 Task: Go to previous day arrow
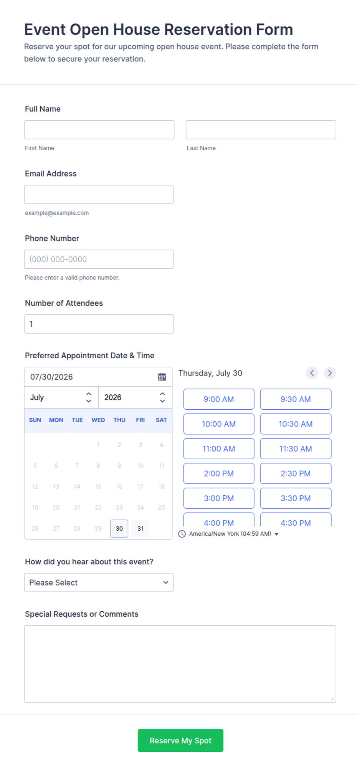point(312,373)
